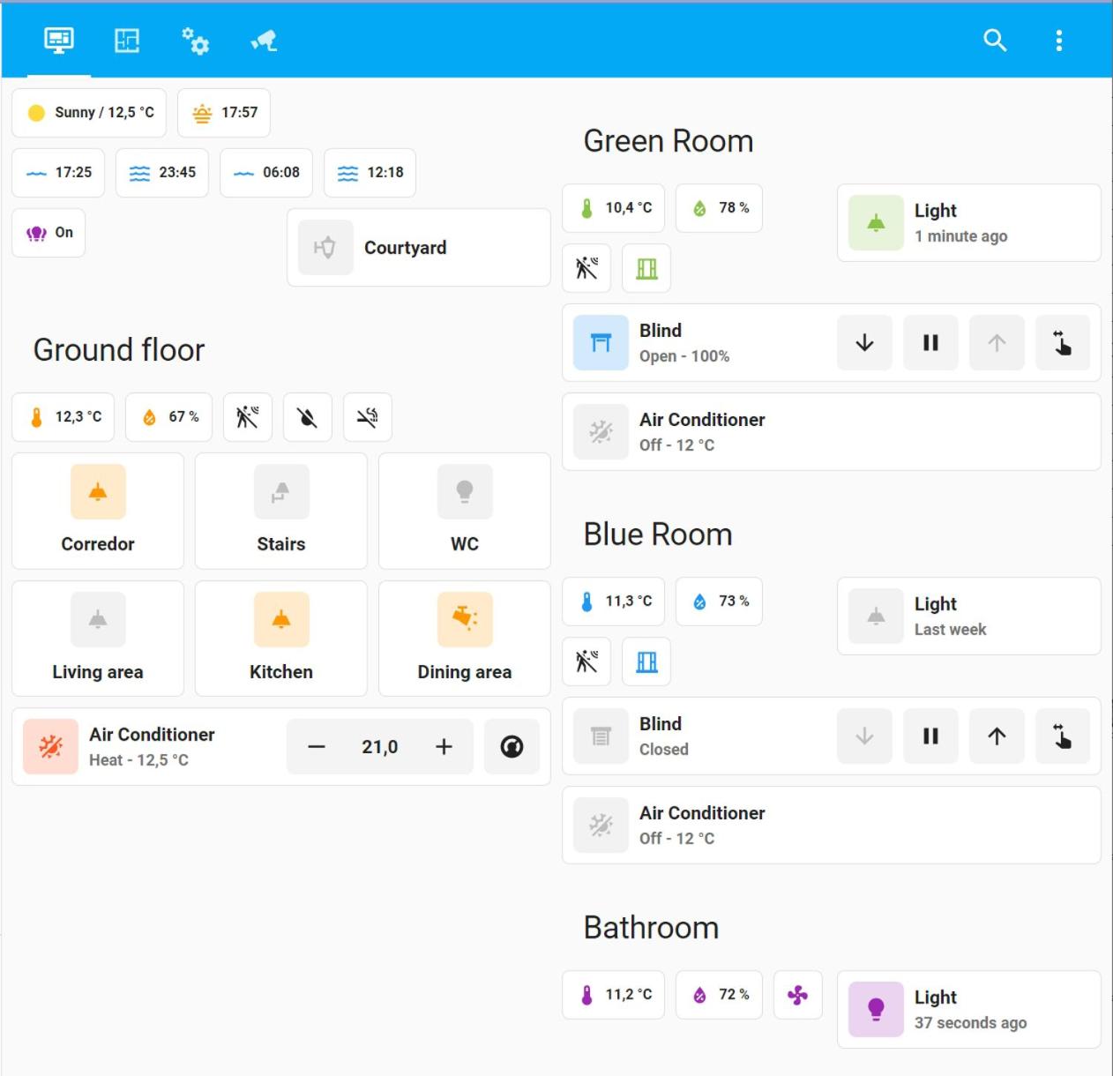The width and height of the screenshot is (1113, 1076).
Task: Open the Courtyard card
Action: 419,248
